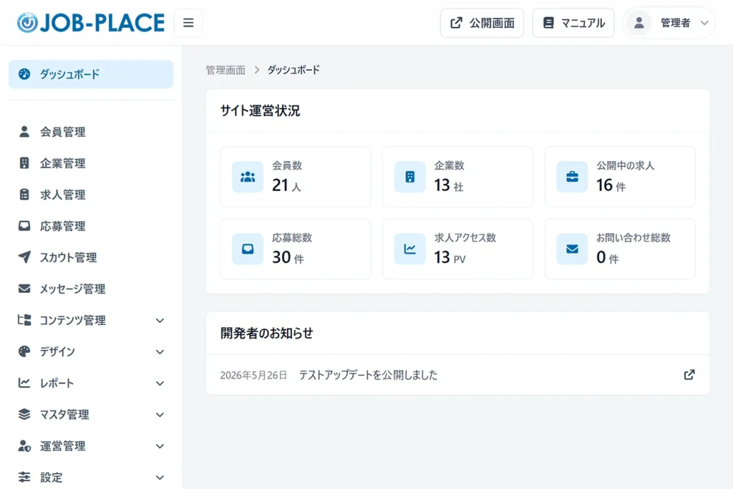Open the テストアップデートを公開しました notice
This screenshot has height=489, width=733.
(369, 375)
